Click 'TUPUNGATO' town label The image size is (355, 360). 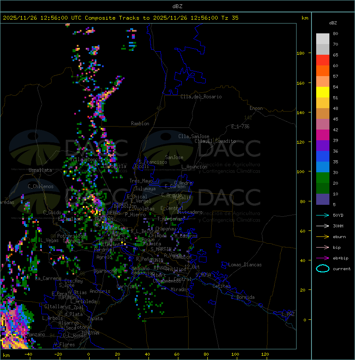click(69, 297)
